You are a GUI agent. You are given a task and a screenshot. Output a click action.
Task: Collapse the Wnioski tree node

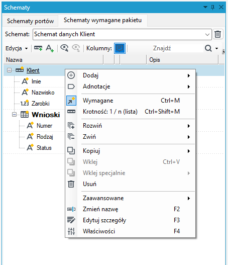coord(15,115)
